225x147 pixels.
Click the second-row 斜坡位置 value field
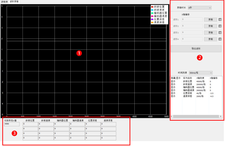(30, 129)
